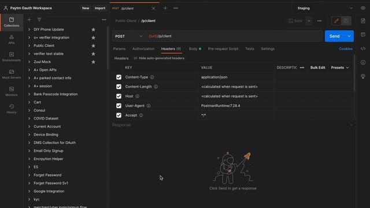
Task: Close the /p/client request tab
Action: [153, 8]
